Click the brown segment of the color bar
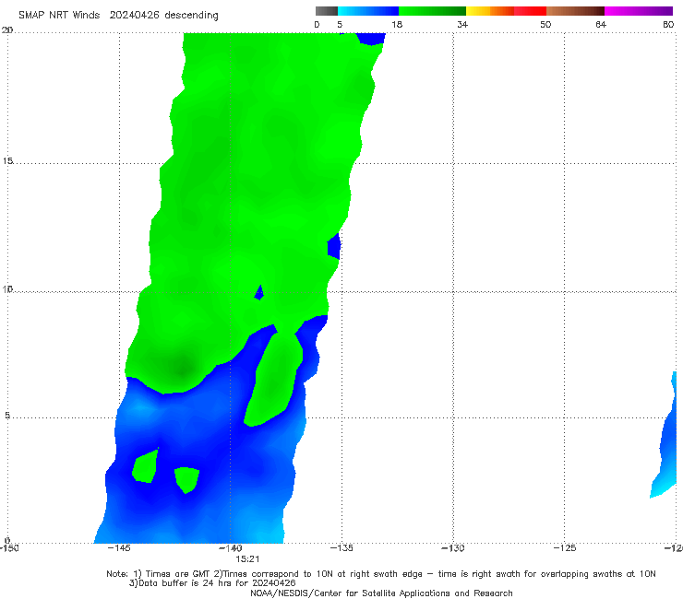 click(x=575, y=11)
